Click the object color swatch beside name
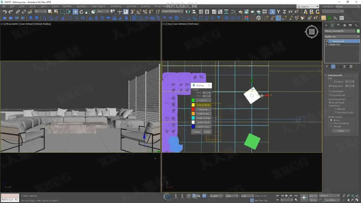Viewport: 361px width, 203px height. pos(358,31)
